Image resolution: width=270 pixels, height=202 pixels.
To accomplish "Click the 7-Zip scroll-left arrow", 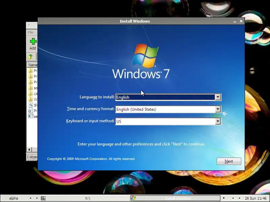I will (x=29, y=149).
